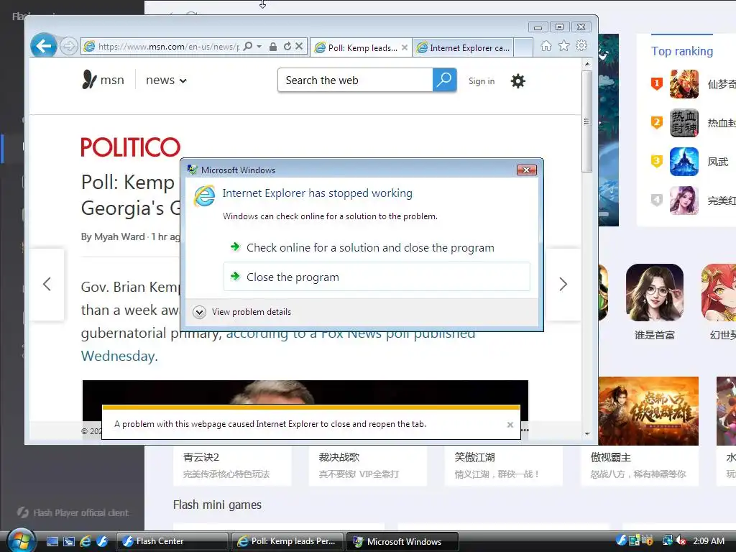This screenshot has width=736, height=552.
Task: Choose Close the program option
Action: pyautogui.click(x=377, y=277)
